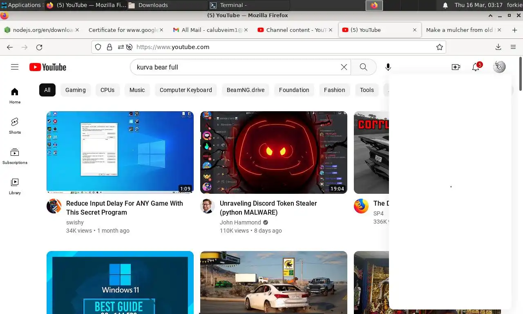
Task: Open the John Hammond channel avatar
Action: [208, 206]
